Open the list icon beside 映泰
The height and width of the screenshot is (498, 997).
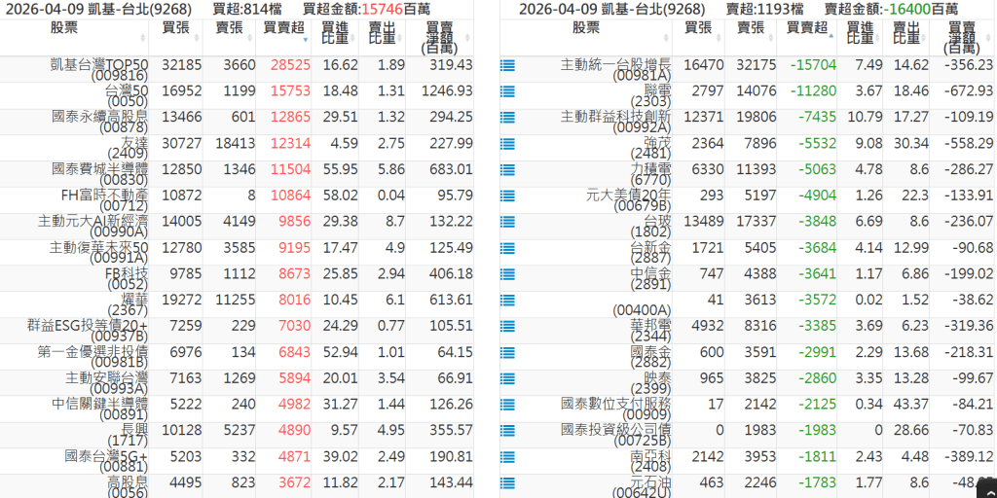point(507,377)
